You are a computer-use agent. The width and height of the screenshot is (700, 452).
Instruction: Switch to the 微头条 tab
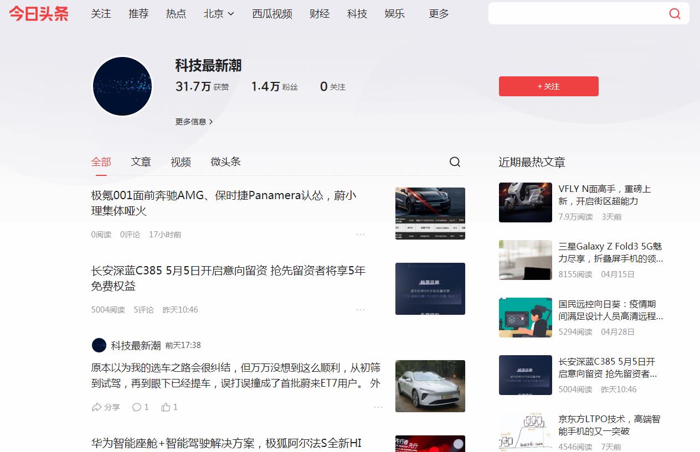226,162
